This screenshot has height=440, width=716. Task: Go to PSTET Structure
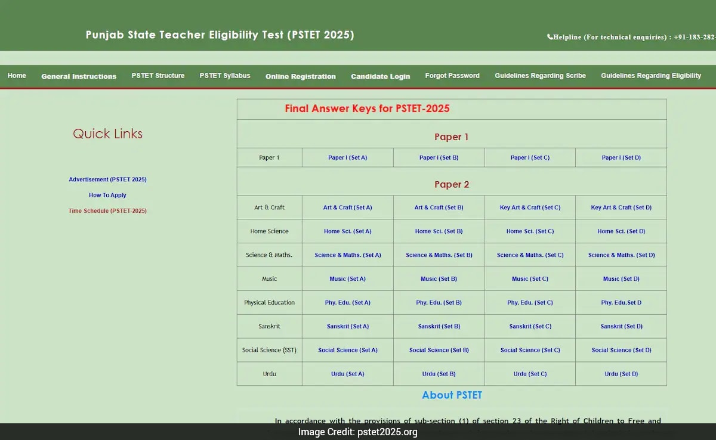coord(158,76)
